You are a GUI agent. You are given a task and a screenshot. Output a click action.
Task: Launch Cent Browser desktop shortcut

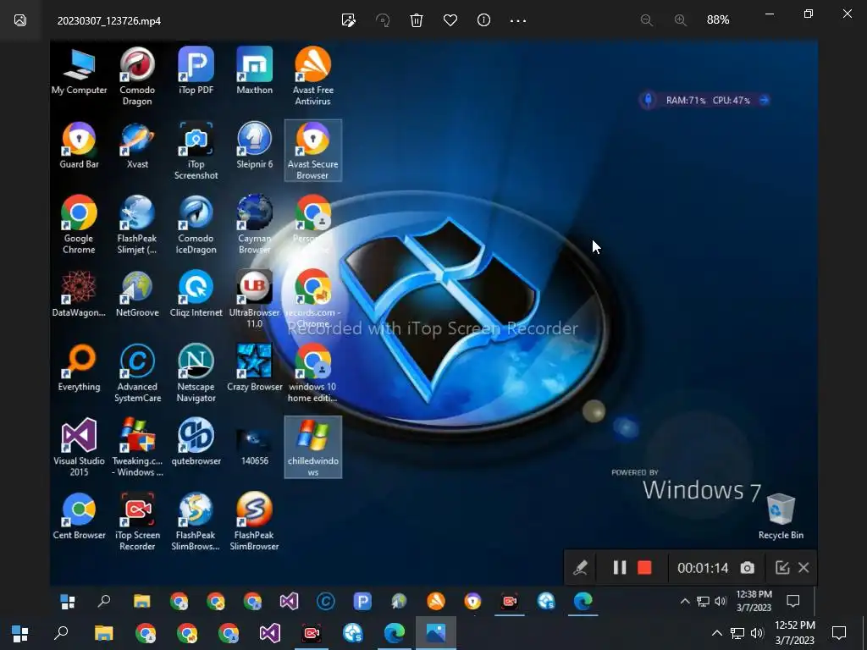point(79,516)
